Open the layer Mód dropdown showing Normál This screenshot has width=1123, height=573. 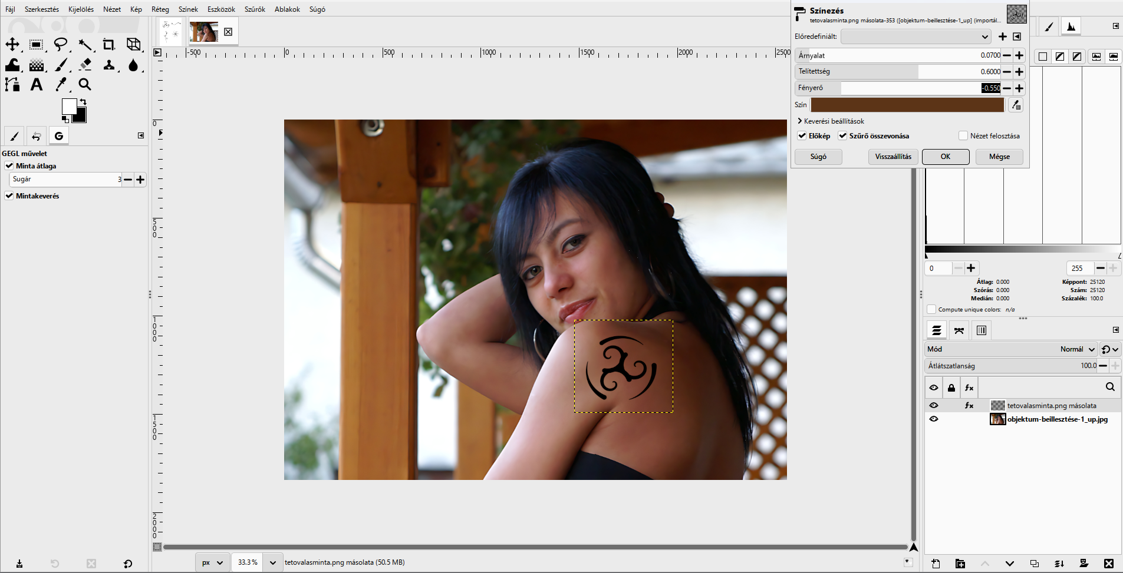point(1011,349)
